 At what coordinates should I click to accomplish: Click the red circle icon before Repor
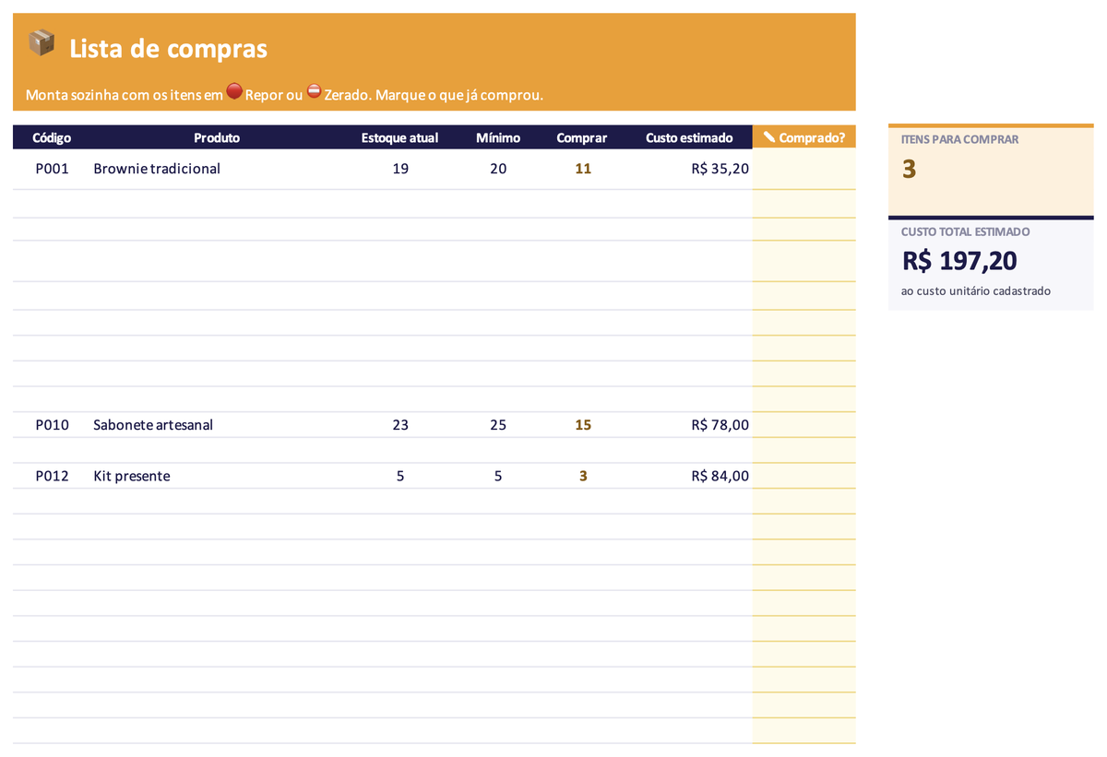[234, 91]
